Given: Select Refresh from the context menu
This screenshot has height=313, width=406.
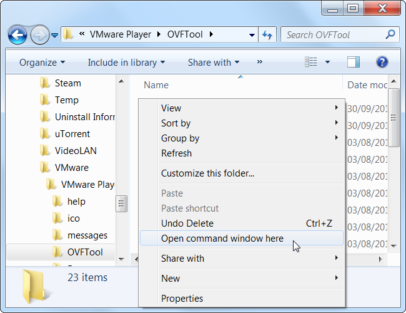Looking at the screenshot, I should pyautogui.click(x=176, y=153).
